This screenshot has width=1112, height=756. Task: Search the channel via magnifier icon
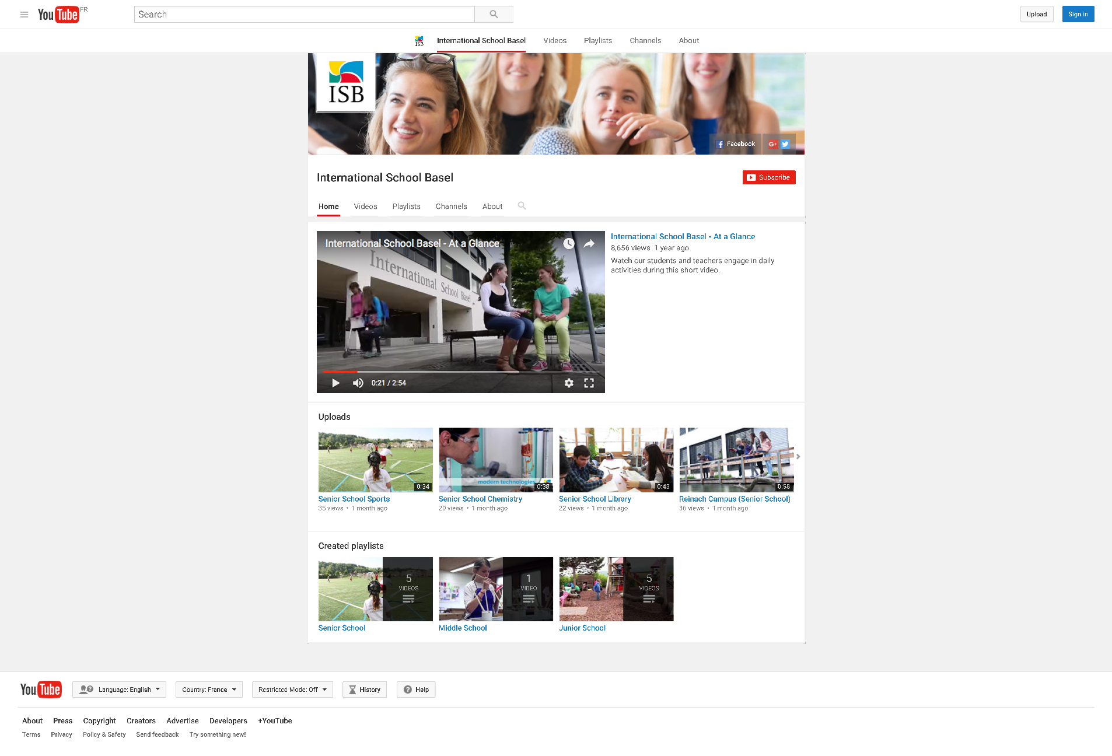522,206
